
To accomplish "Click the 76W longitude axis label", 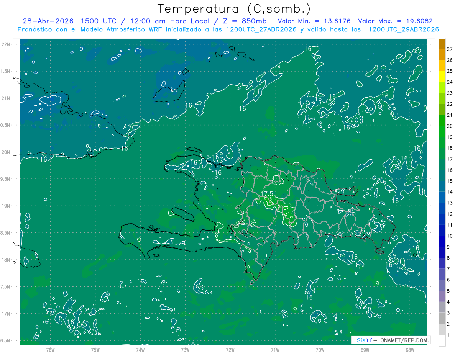I will (50, 350).
